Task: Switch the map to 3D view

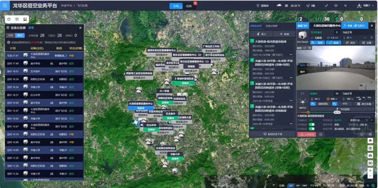Action: coord(370,163)
